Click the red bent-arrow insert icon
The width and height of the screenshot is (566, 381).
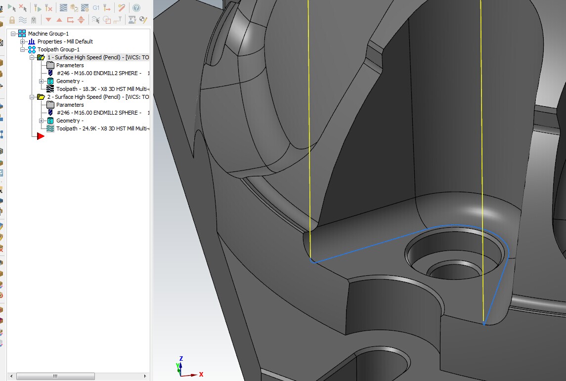coord(70,20)
